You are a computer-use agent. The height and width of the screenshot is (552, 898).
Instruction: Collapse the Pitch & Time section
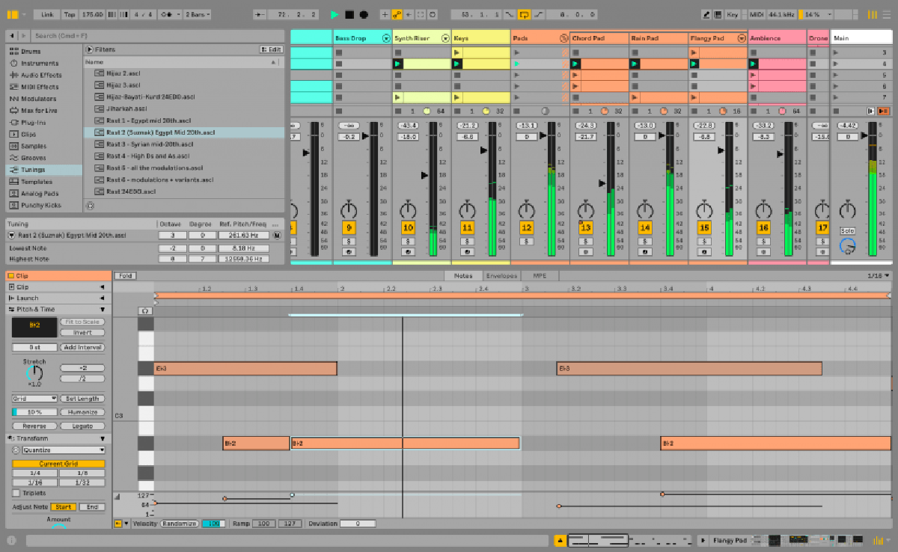pos(103,309)
